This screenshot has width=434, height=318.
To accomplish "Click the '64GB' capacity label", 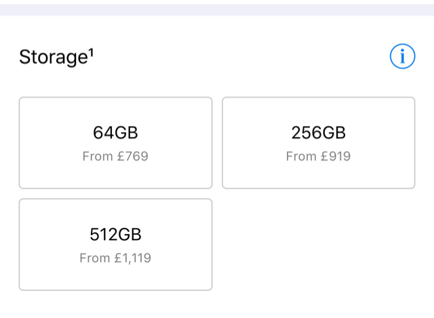I will click(115, 132).
